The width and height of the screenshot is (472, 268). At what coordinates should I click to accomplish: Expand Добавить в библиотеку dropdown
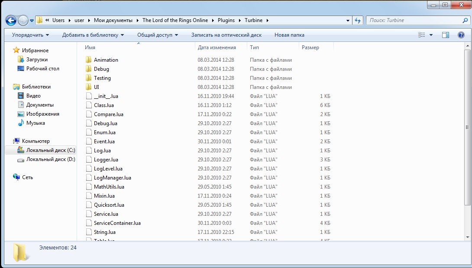[93, 35]
